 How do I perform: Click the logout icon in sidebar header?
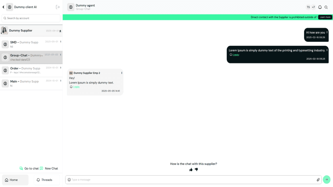click(58, 7)
